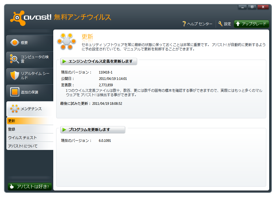Click the green アップグレード button

(x=252, y=24)
